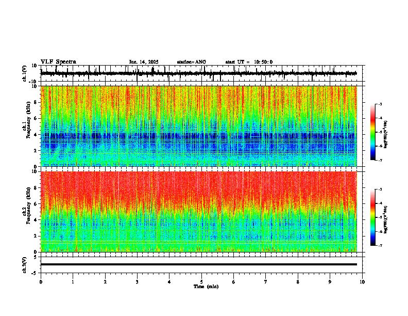Click the flat black ch.3(V) trace line
The height and width of the screenshot is (316, 408).
[199, 264]
